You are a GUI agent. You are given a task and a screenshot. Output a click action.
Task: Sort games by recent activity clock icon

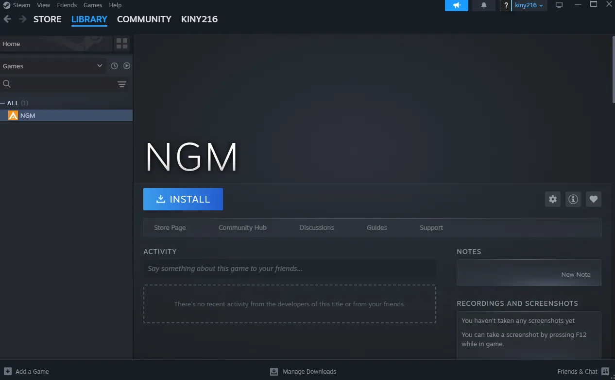point(114,66)
